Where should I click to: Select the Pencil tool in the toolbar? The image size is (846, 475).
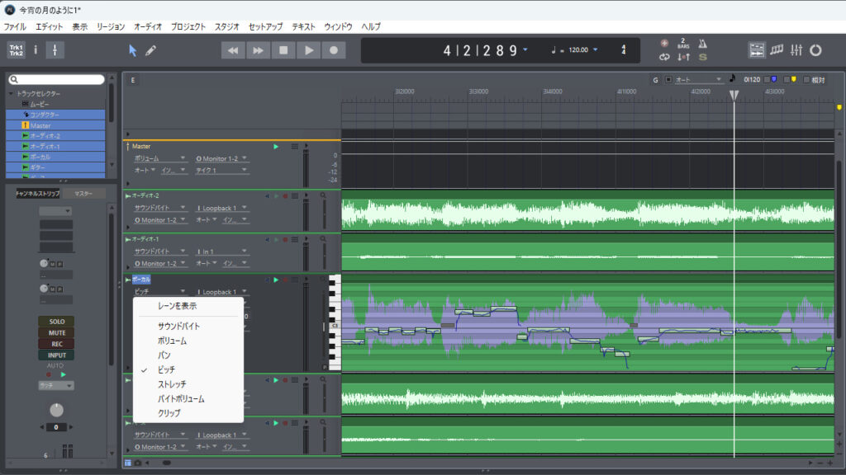click(150, 50)
